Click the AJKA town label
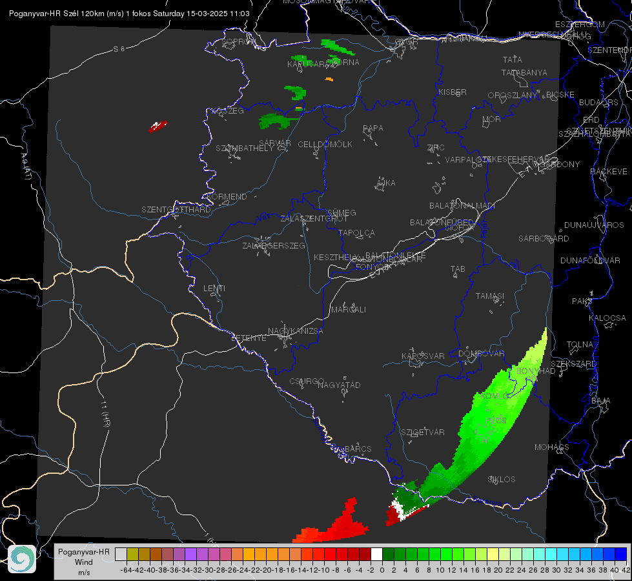Image resolution: width=632 pixels, height=581 pixels. pyautogui.click(x=386, y=183)
